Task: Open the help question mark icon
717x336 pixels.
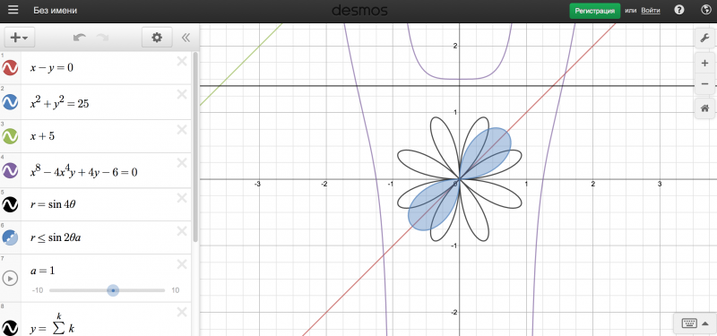Action: tap(679, 10)
